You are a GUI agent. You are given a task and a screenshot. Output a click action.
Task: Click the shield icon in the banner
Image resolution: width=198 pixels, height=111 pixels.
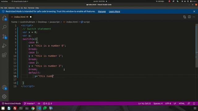click(x=3, y=11)
